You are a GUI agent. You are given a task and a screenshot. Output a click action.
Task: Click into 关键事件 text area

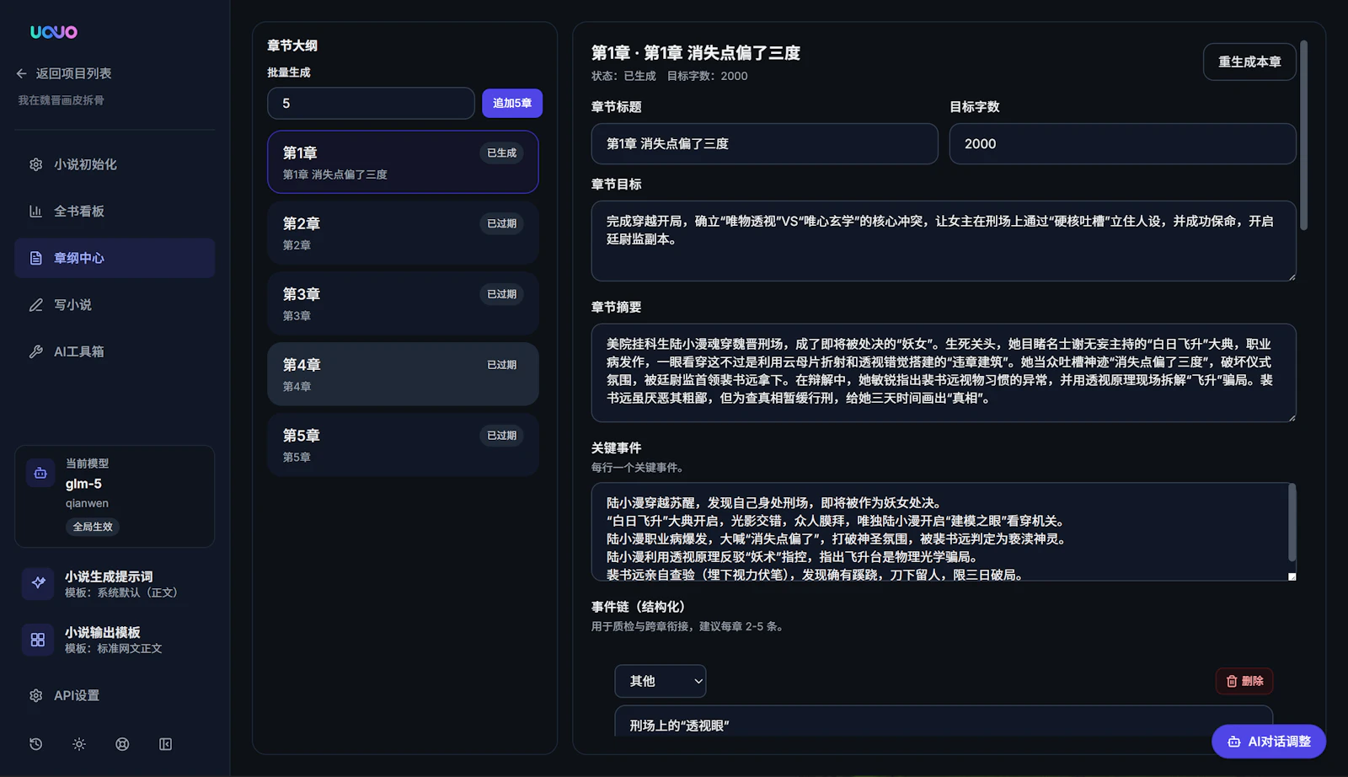tap(944, 532)
